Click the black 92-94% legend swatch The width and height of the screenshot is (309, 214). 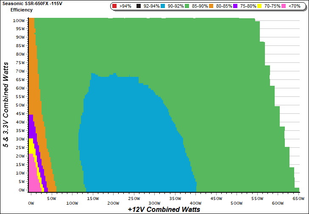pyautogui.click(x=139, y=6)
